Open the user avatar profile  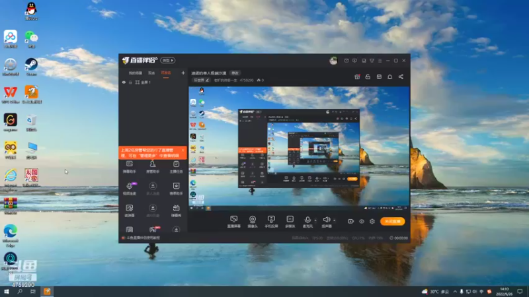pyautogui.click(x=333, y=61)
